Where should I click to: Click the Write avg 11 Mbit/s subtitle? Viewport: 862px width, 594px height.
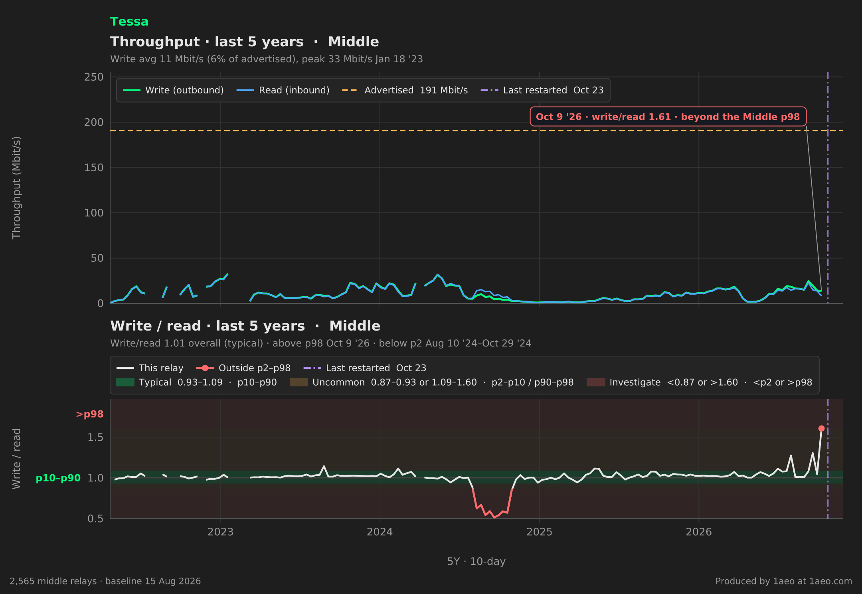(x=267, y=59)
